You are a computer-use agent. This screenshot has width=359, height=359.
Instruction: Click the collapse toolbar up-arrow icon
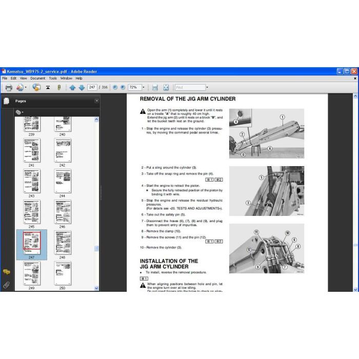point(48,88)
